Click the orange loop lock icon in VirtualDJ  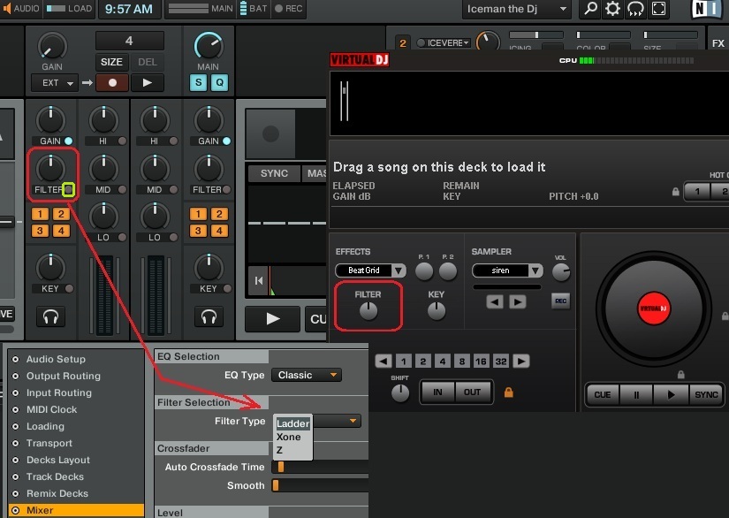click(x=509, y=392)
